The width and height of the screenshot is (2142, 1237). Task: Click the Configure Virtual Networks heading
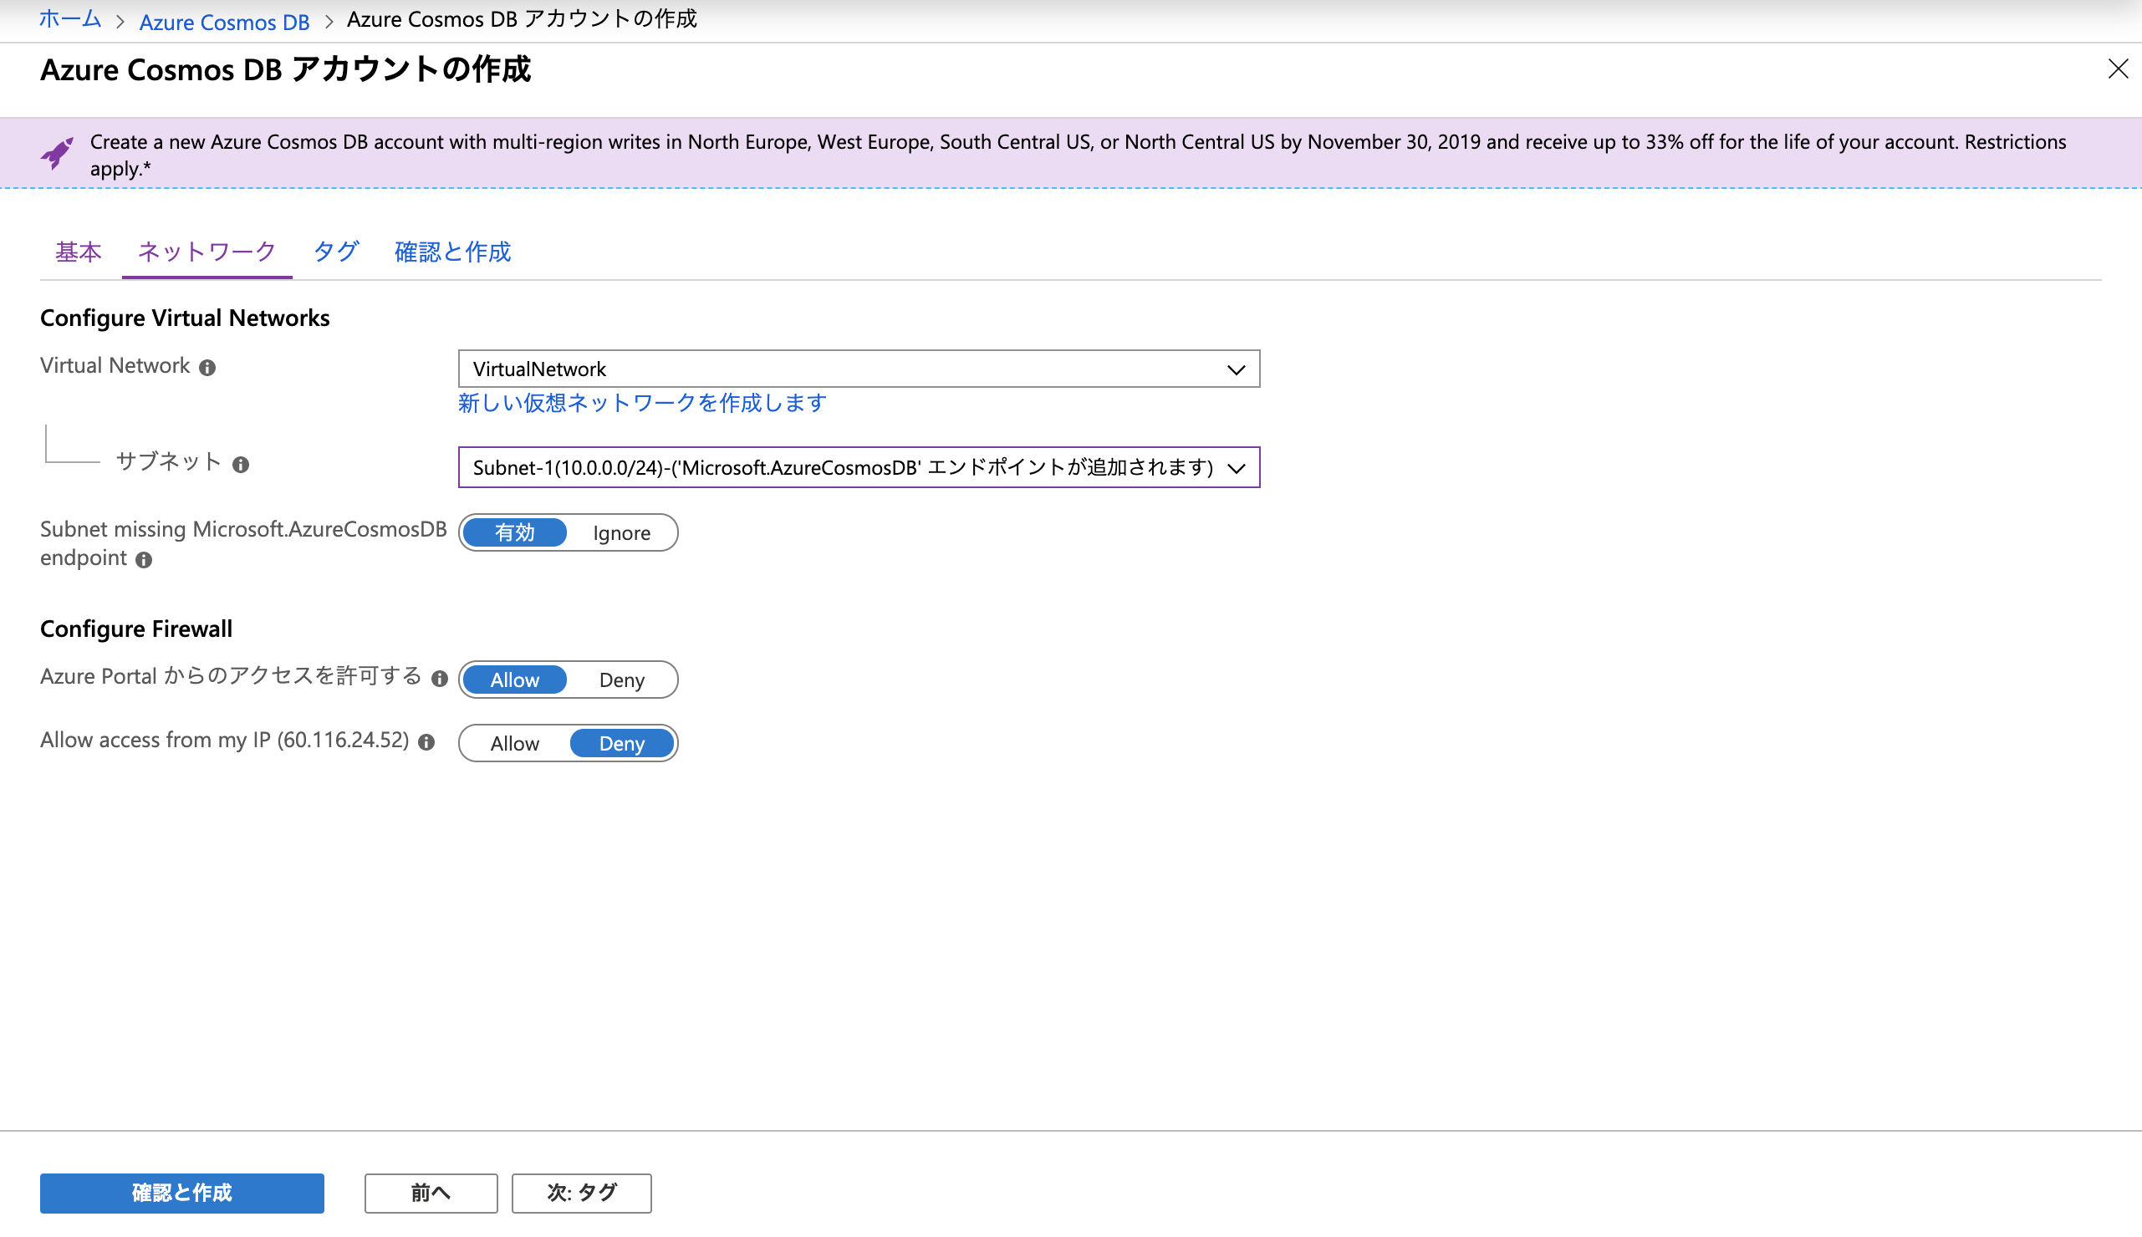pyautogui.click(x=185, y=318)
